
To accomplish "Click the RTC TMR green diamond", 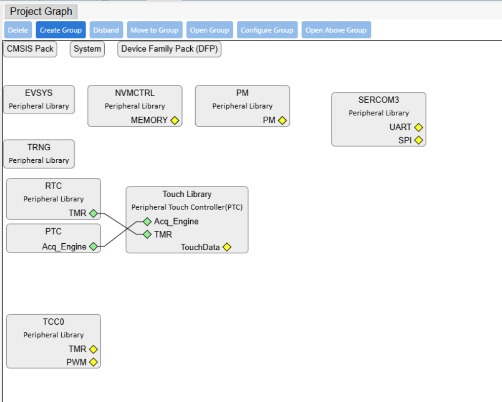I will (x=93, y=213).
